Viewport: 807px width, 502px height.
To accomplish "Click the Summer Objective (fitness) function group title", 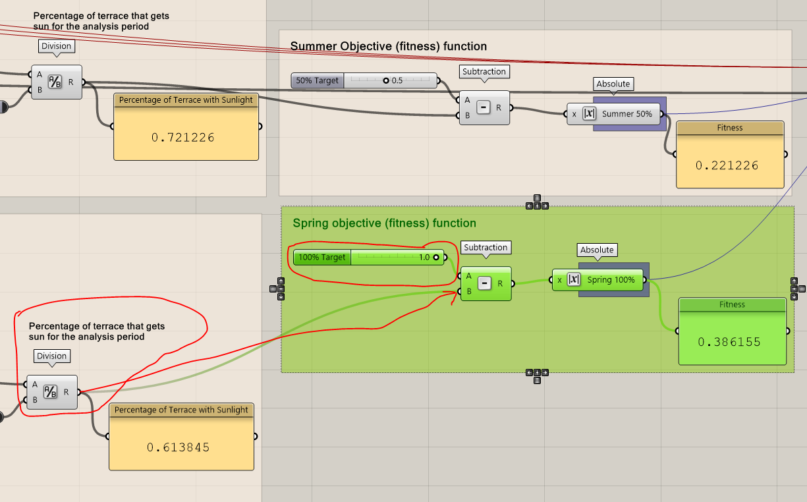I will (389, 46).
